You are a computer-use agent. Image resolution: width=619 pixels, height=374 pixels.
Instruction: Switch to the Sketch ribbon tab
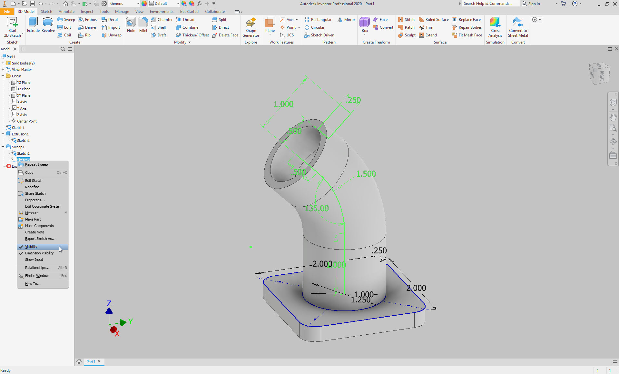click(x=46, y=12)
